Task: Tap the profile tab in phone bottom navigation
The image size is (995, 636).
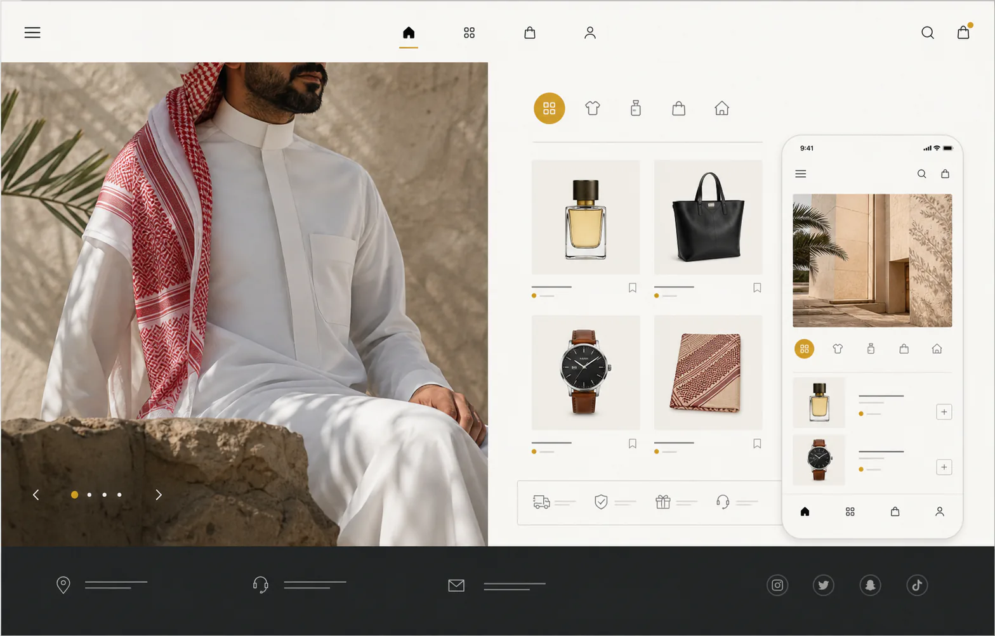Action: click(x=940, y=512)
